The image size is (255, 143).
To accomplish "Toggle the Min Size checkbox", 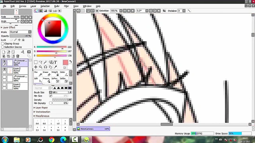I will pyautogui.click(x=51, y=96).
